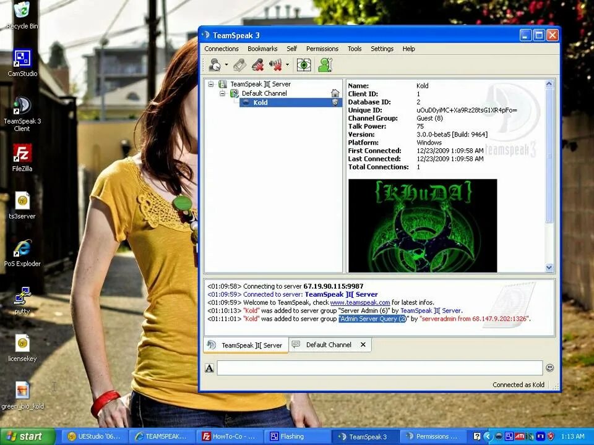Screen dimensions: 594x445
Task: Open the away status dropdown arrow
Action: point(226,65)
